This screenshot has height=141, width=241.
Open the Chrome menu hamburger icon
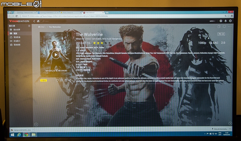click(x=232, y=16)
